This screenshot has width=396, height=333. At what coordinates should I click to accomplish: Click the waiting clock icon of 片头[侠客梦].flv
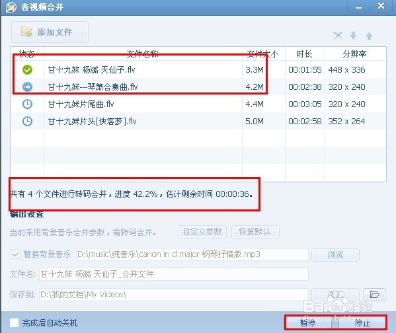[x=27, y=122]
